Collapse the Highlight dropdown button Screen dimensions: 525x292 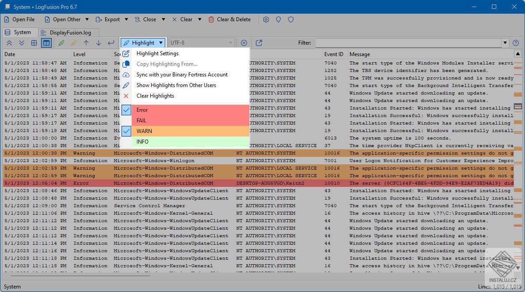pos(143,43)
